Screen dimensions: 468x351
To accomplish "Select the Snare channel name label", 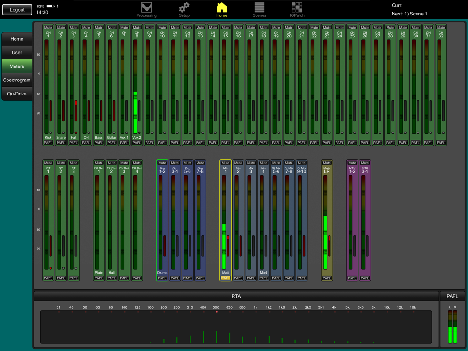I will tap(61, 137).
